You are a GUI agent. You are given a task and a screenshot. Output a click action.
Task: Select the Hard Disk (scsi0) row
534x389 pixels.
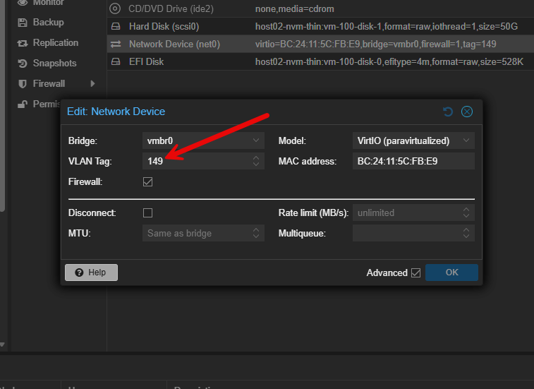pos(320,26)
